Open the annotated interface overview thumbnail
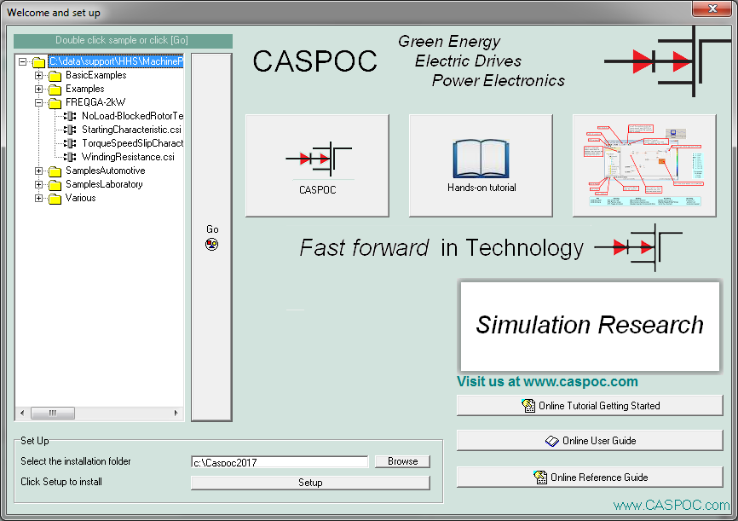 pos(644,165)
